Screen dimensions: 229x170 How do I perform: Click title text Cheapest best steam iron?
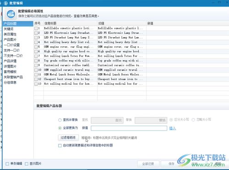tap(68, 79)
